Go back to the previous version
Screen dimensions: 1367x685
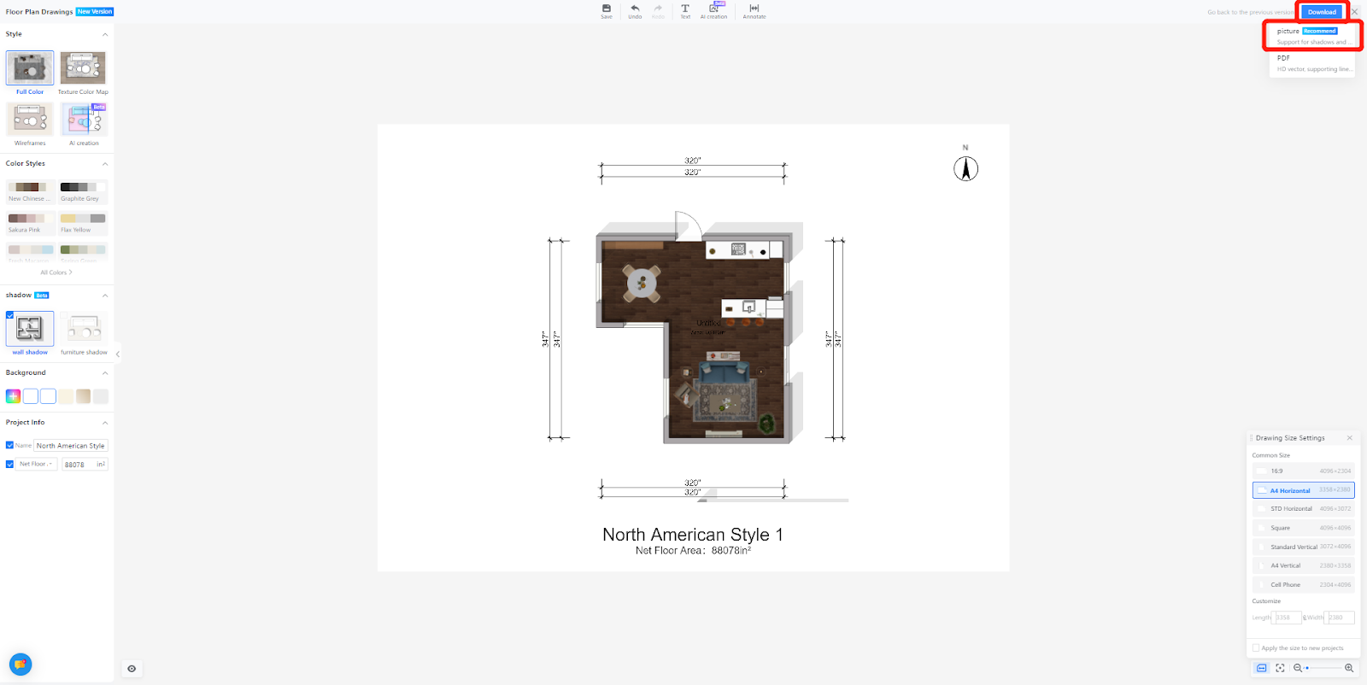[x=1250, y=13]
